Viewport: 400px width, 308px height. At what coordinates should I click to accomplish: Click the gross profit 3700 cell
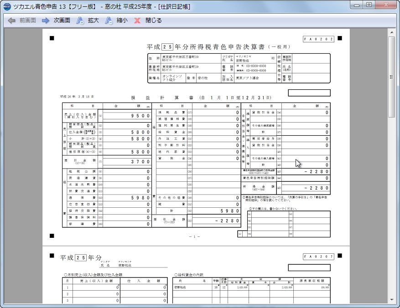tap(127, 161)
